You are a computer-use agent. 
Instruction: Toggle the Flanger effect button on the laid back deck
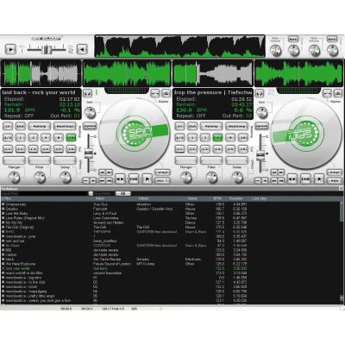click(x=14, y=160)
